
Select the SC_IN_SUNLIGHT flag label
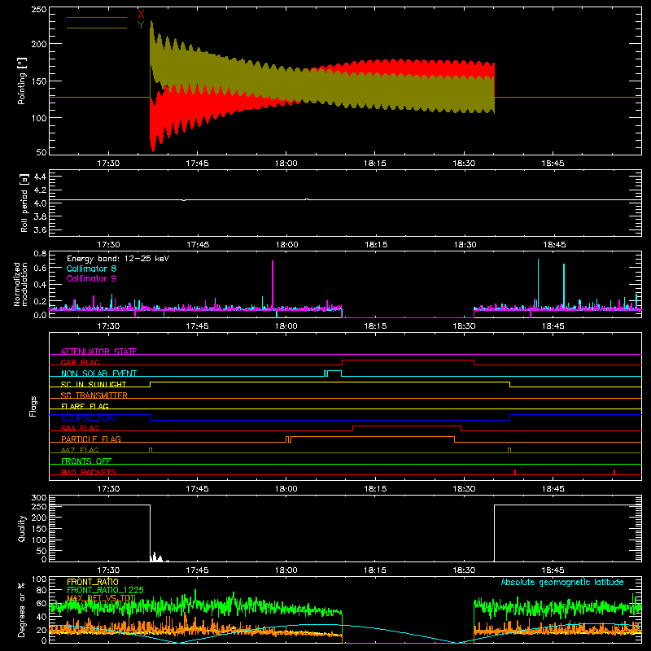[94, 384]
